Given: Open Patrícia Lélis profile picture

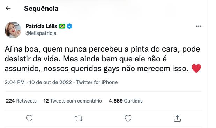Looking at the screenshot, I should click(13, 30).
